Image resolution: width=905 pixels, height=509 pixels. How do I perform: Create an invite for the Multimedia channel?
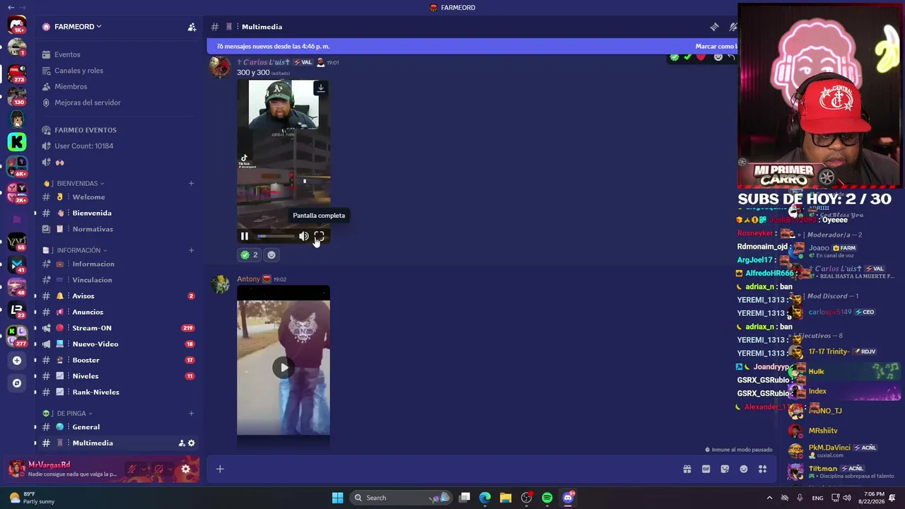tap(182, 443)
